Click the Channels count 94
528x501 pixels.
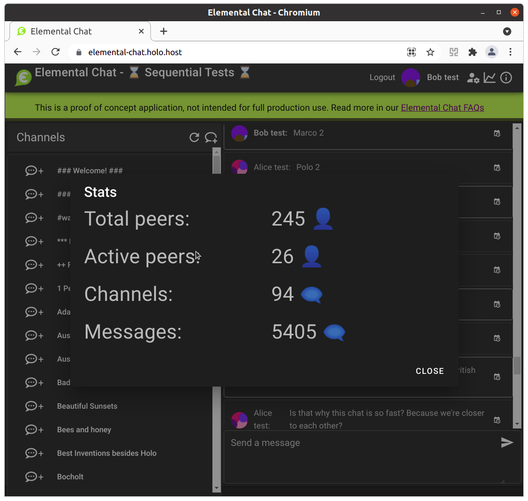coord(283,294)
